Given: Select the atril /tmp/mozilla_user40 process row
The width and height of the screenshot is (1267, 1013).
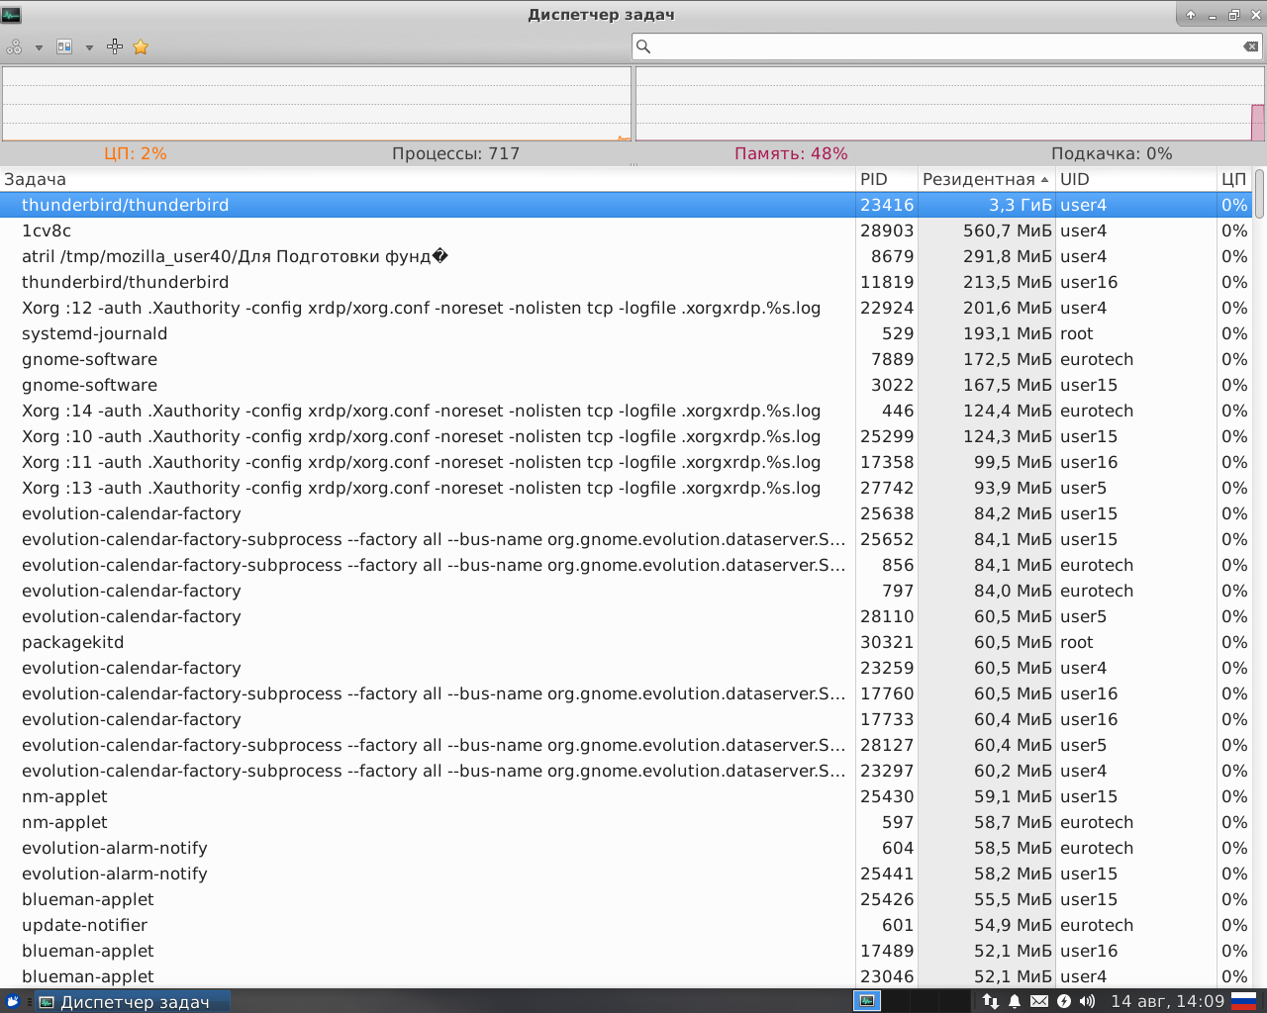Looking at the screenshot, I should 626,256.
